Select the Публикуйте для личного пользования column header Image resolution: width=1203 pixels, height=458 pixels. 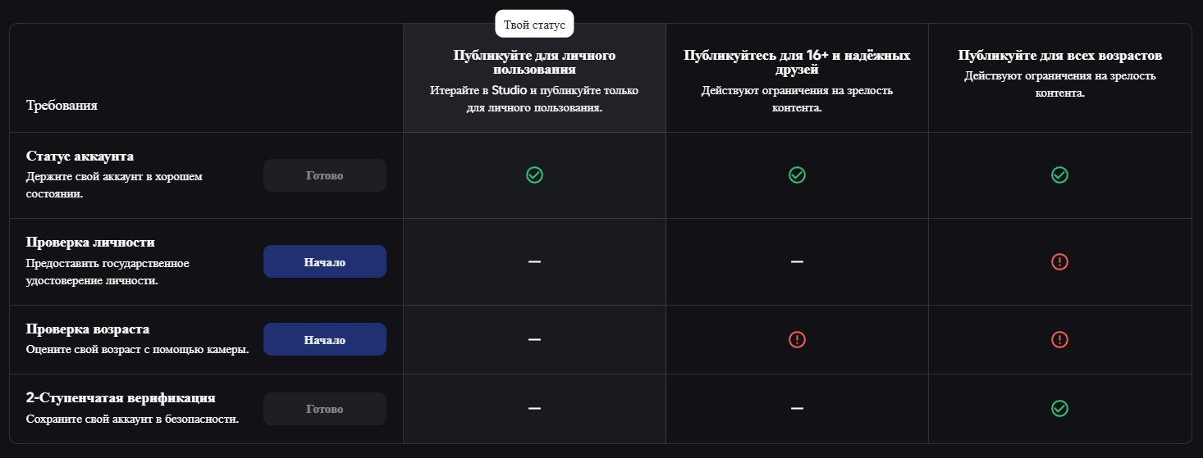(534, 62)
